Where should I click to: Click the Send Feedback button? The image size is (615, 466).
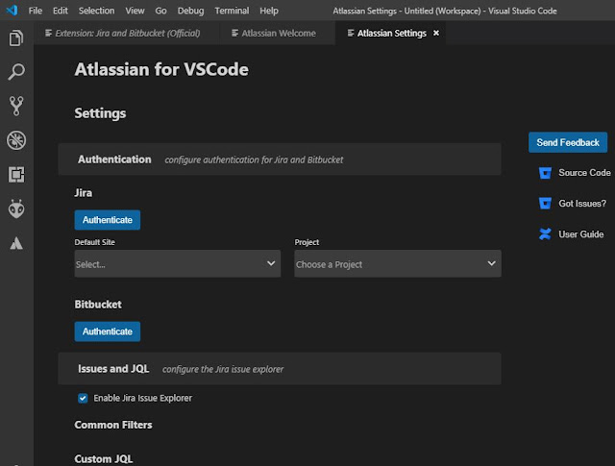(568, 142)
